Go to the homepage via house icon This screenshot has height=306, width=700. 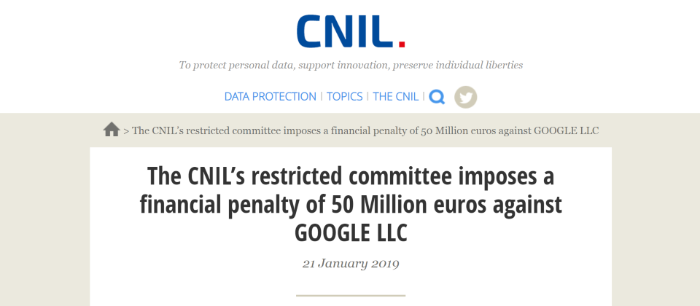tap(112, 130)
